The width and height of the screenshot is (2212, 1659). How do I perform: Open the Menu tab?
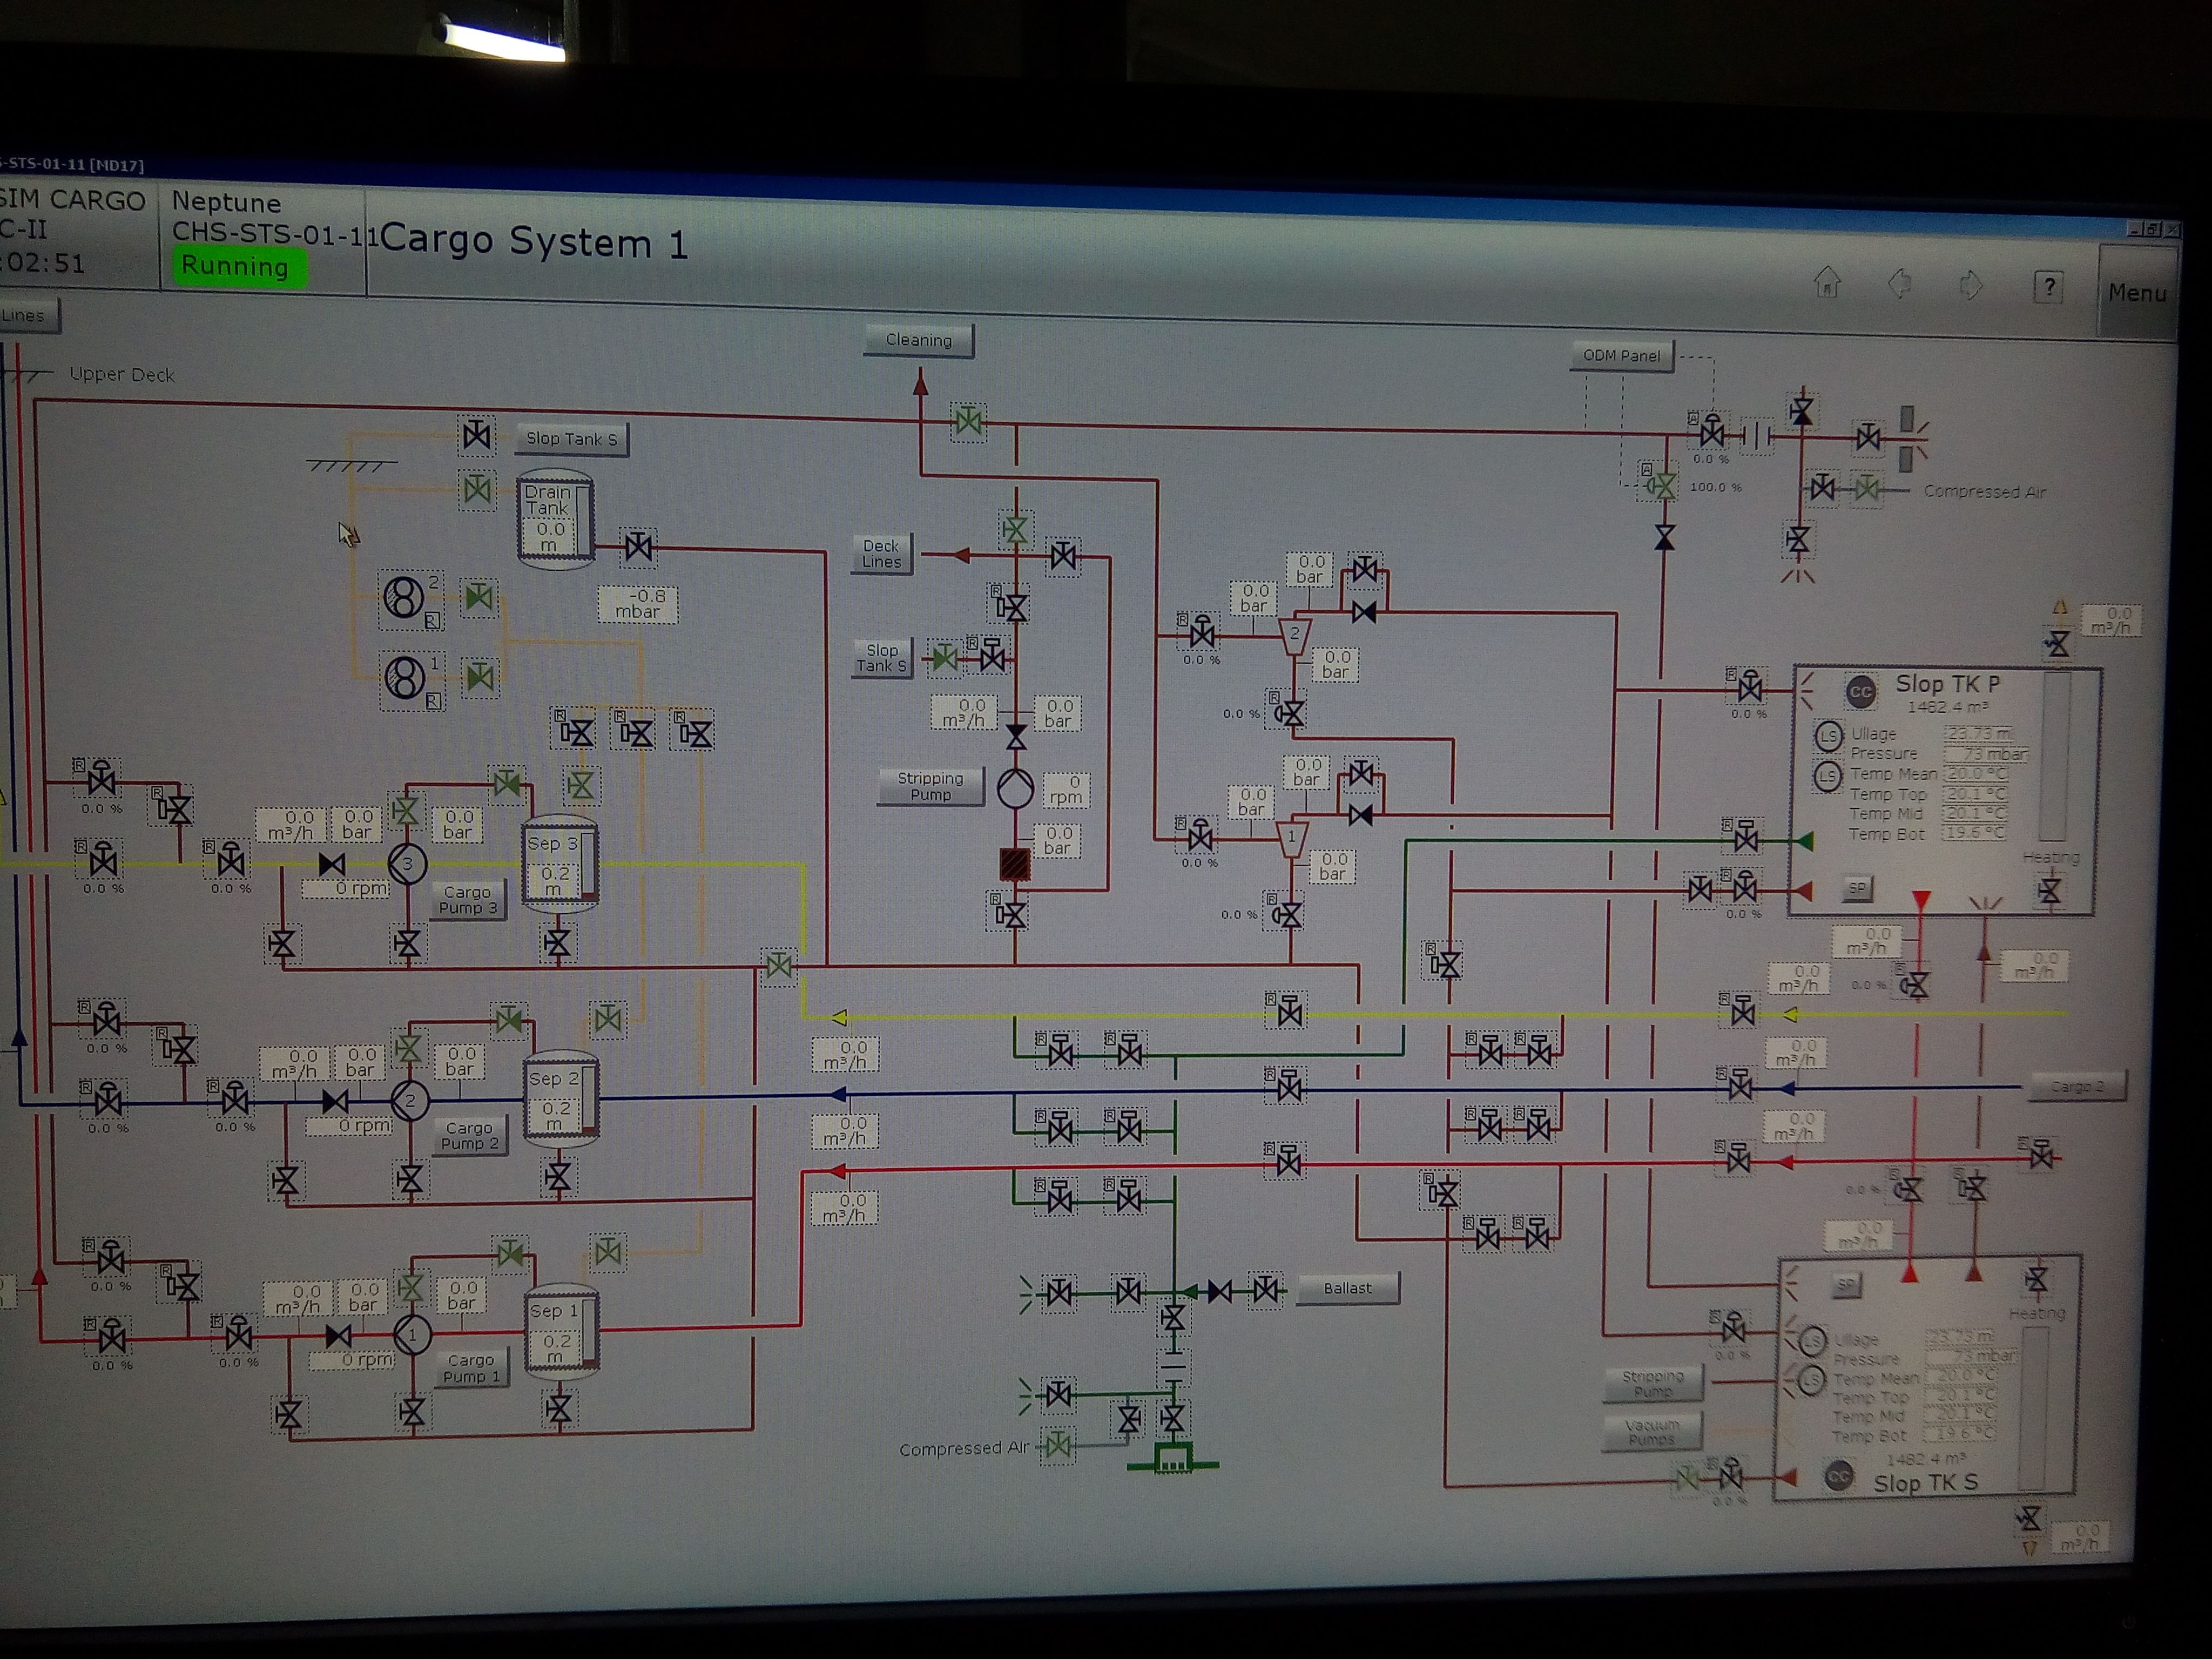2137,292
